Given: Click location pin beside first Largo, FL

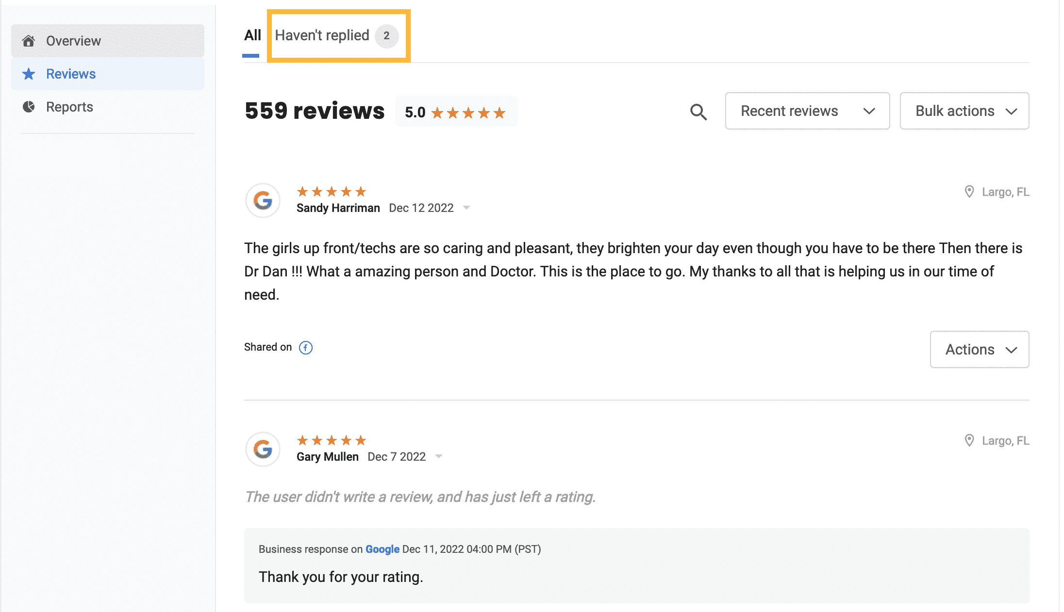Looking at the screenshot, I should click(x=969, y=192).
